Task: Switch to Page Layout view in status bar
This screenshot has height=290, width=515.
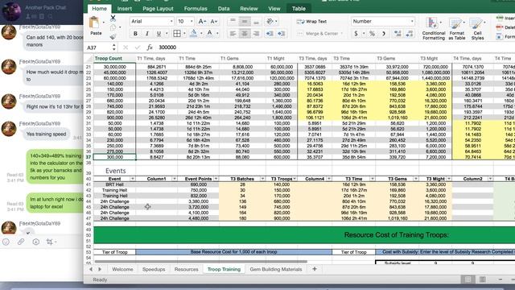Action: (482, 280)
